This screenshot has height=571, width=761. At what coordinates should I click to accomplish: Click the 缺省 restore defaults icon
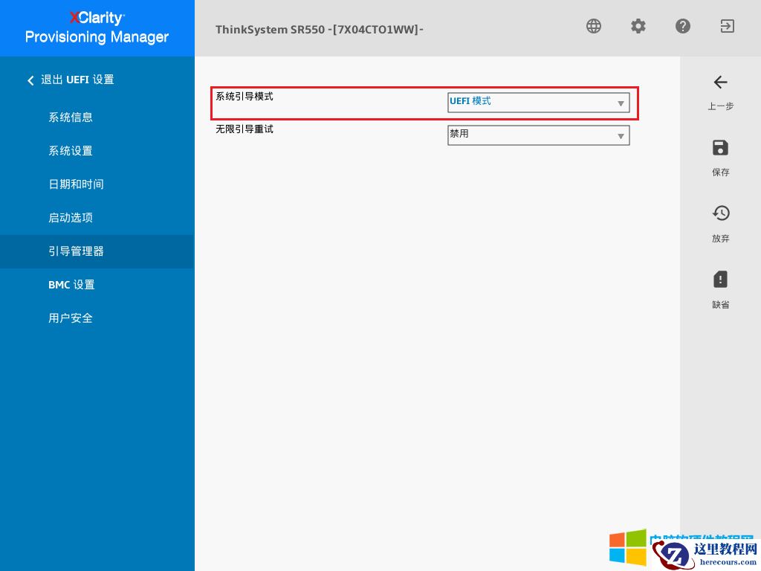(720, 279)
